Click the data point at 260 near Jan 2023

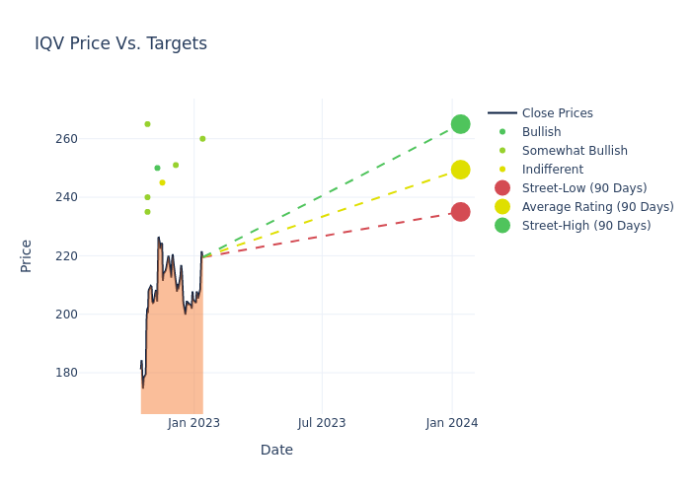[202, 139]
